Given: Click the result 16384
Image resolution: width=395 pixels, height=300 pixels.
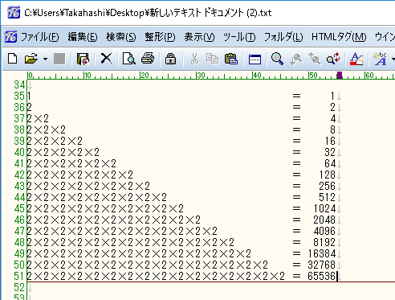Looking at the screenshot, I should pyautogui.click(x=321, y=253).
